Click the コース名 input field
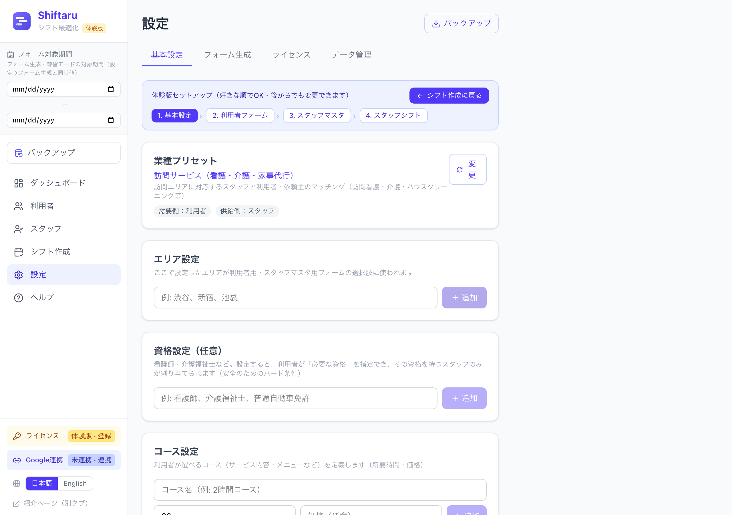732x515 pixels. (320, 490)
